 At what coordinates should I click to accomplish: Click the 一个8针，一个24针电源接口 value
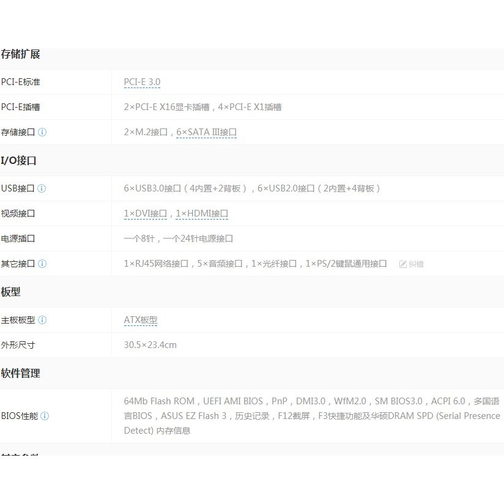click(179, 239)
